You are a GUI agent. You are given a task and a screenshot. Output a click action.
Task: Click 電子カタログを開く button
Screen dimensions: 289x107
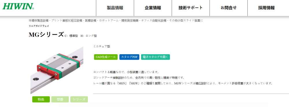click(x=155, y=57)
